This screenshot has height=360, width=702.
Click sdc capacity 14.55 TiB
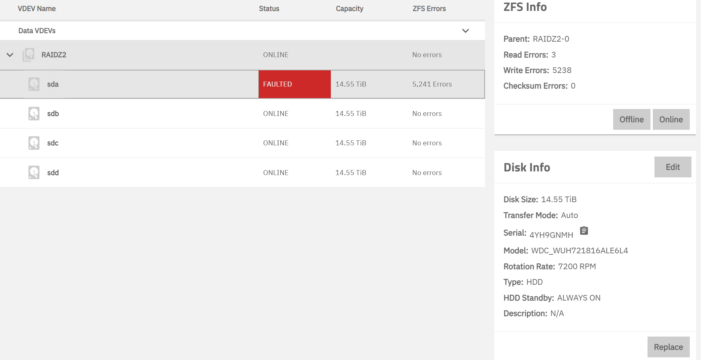[351, 143]
